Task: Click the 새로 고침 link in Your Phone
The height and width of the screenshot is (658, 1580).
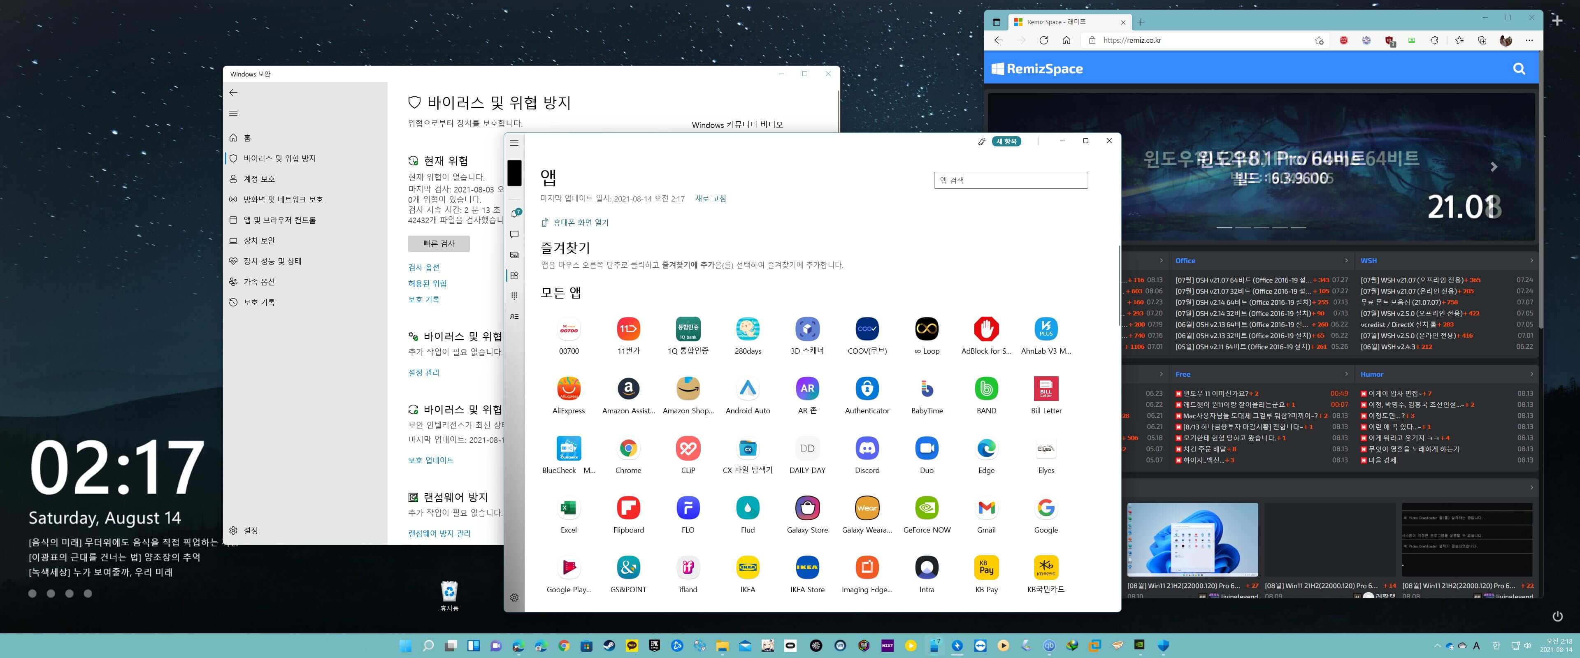Action: tap(710, 199)
